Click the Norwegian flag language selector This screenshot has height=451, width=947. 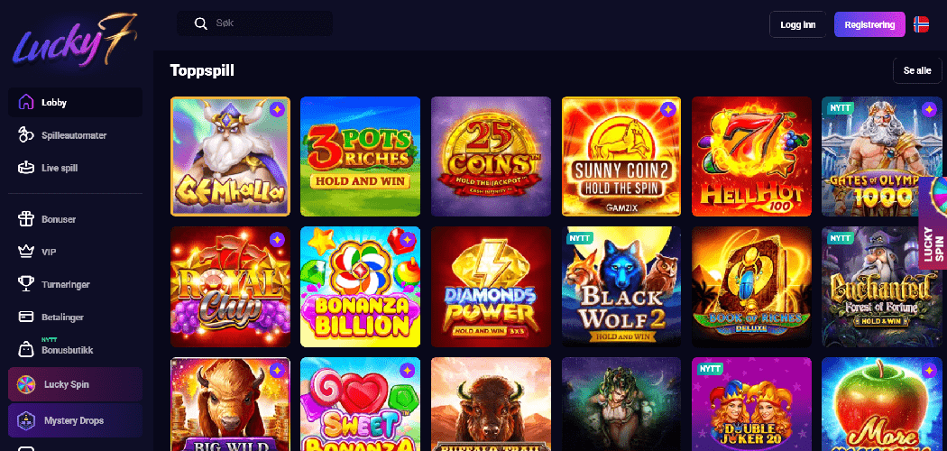921,24
